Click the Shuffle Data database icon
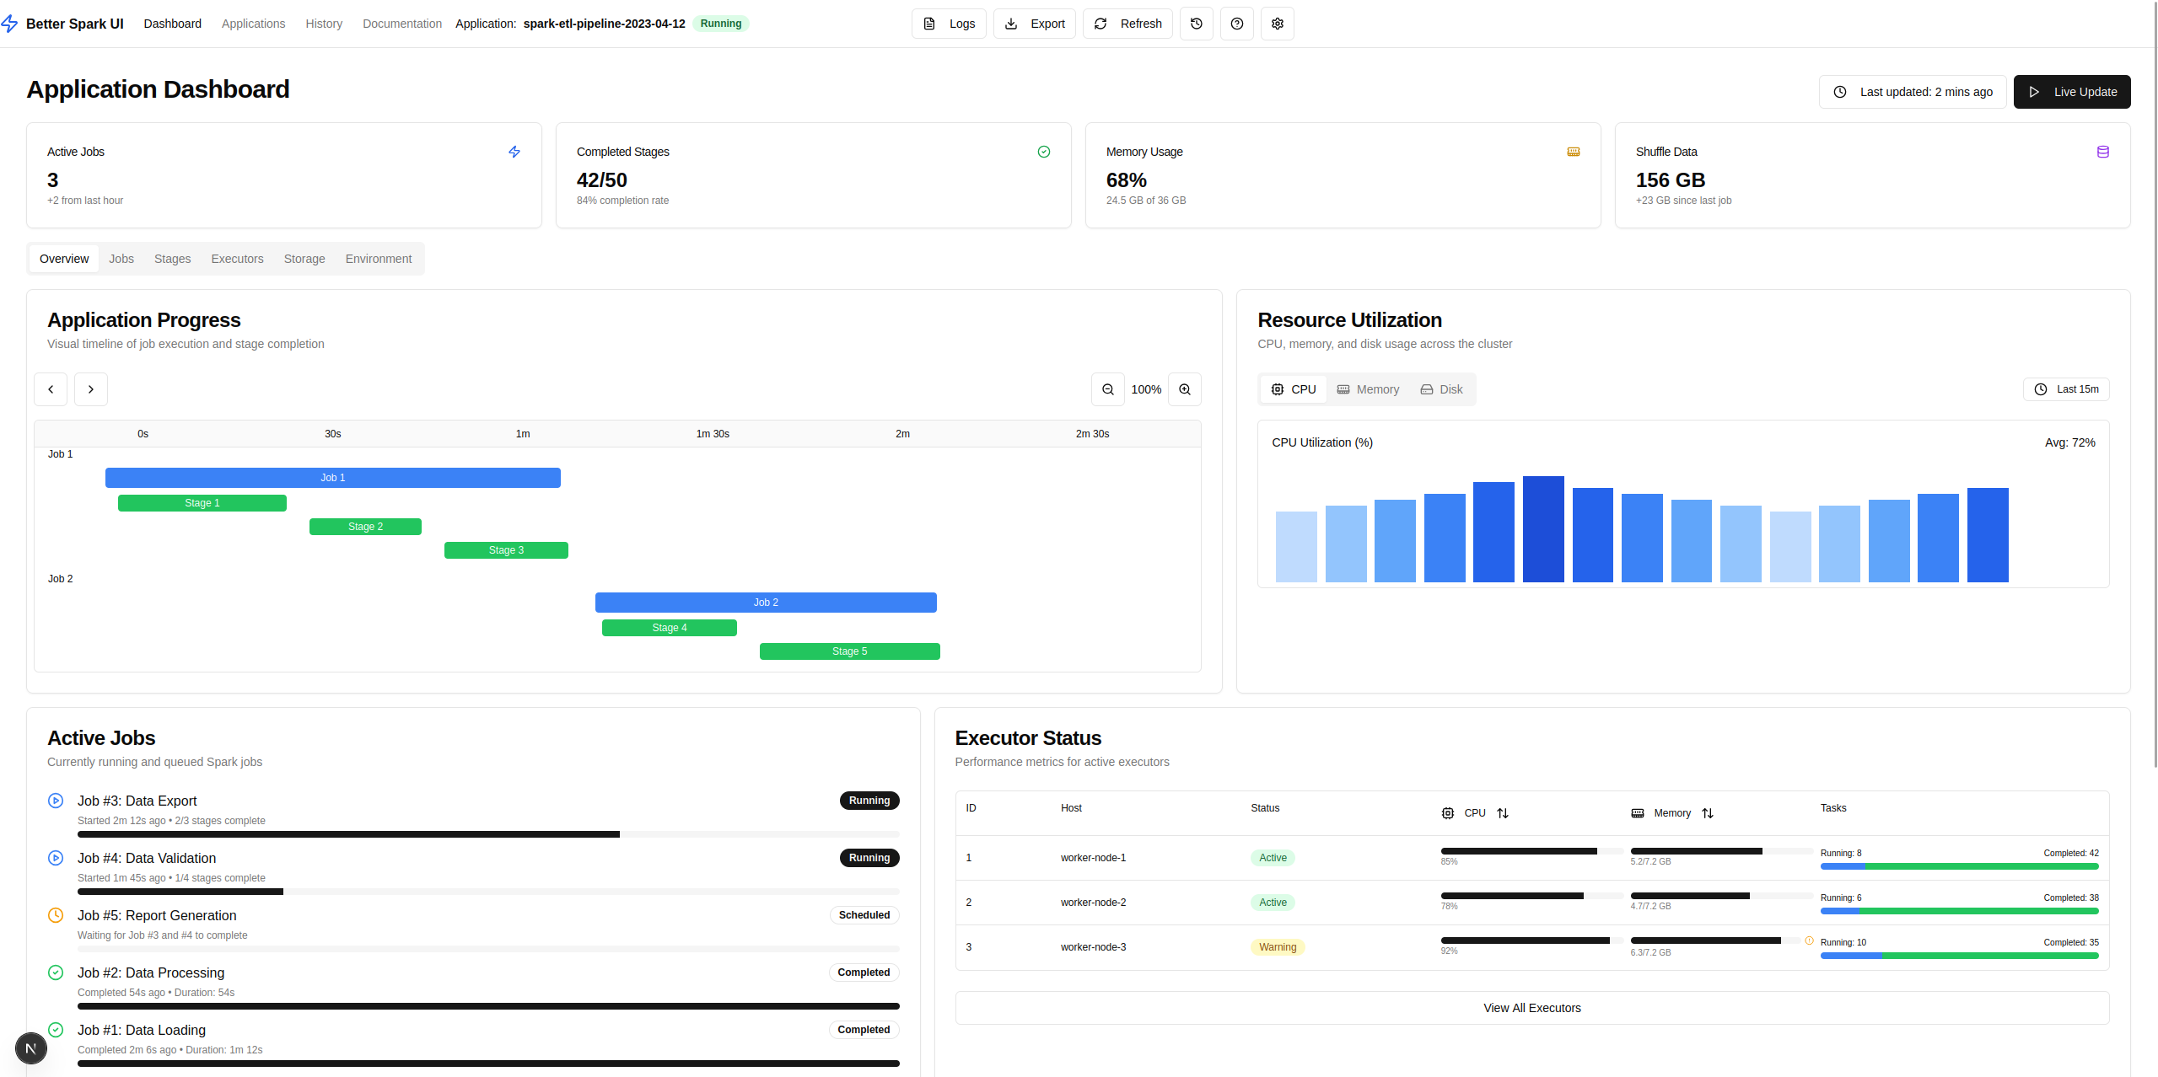This screenshot has height=1077, width=2158. point(2103,152)
